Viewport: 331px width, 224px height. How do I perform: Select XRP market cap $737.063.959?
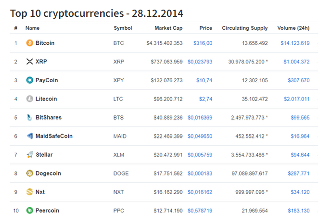pos(166,62)
